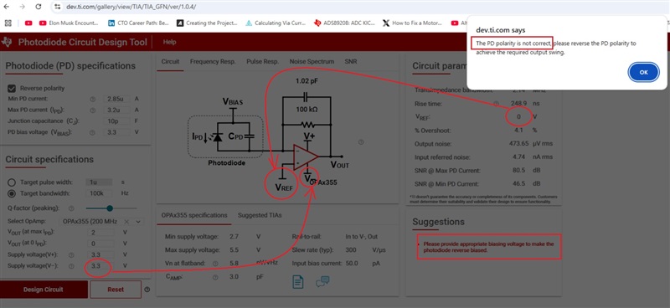Open the ADS8920B: ADC KIC... bookmark
Viewport: 670px width, 308px height.
(x=344, y=23)
